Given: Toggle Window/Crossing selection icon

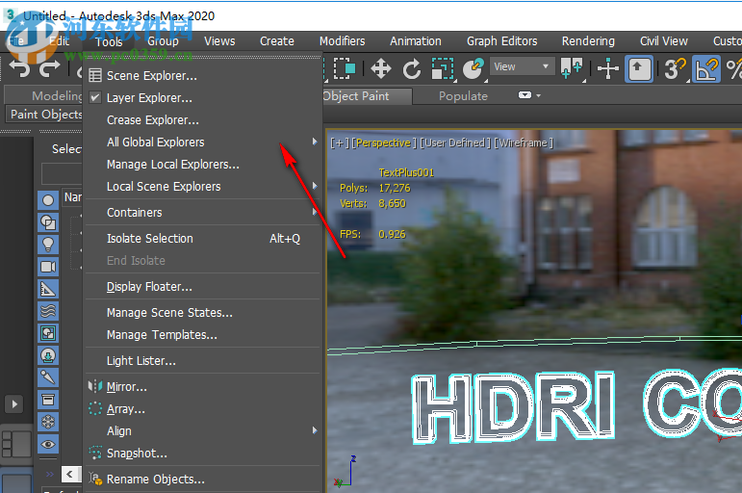Looking at the screenshot, I should click(344, 68).
